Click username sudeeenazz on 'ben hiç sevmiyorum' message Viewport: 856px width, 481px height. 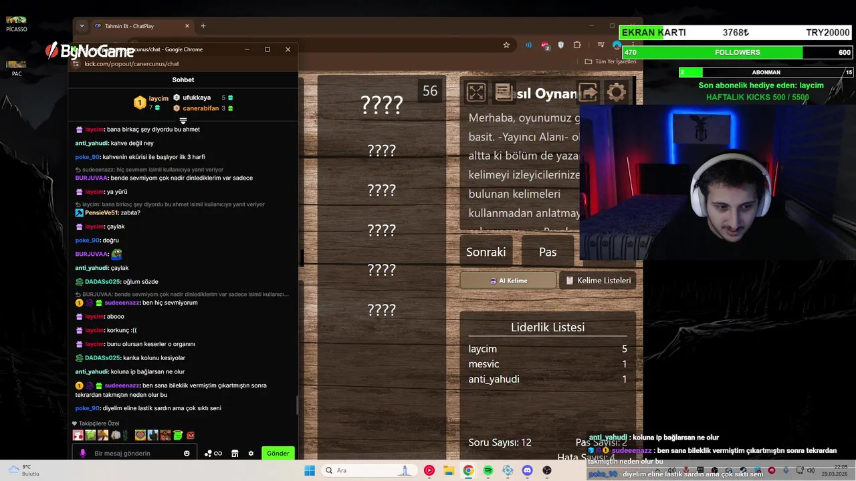[x=122, y=303]
